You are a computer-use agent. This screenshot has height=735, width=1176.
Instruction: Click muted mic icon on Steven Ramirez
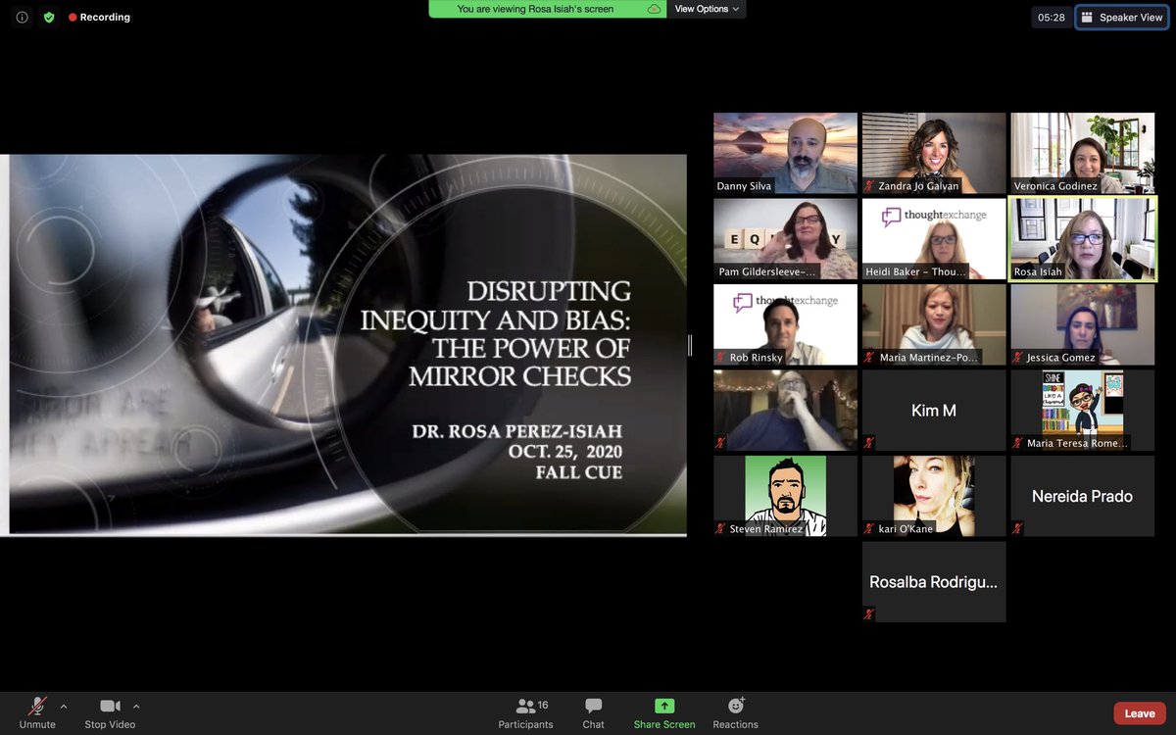point(720,529)
